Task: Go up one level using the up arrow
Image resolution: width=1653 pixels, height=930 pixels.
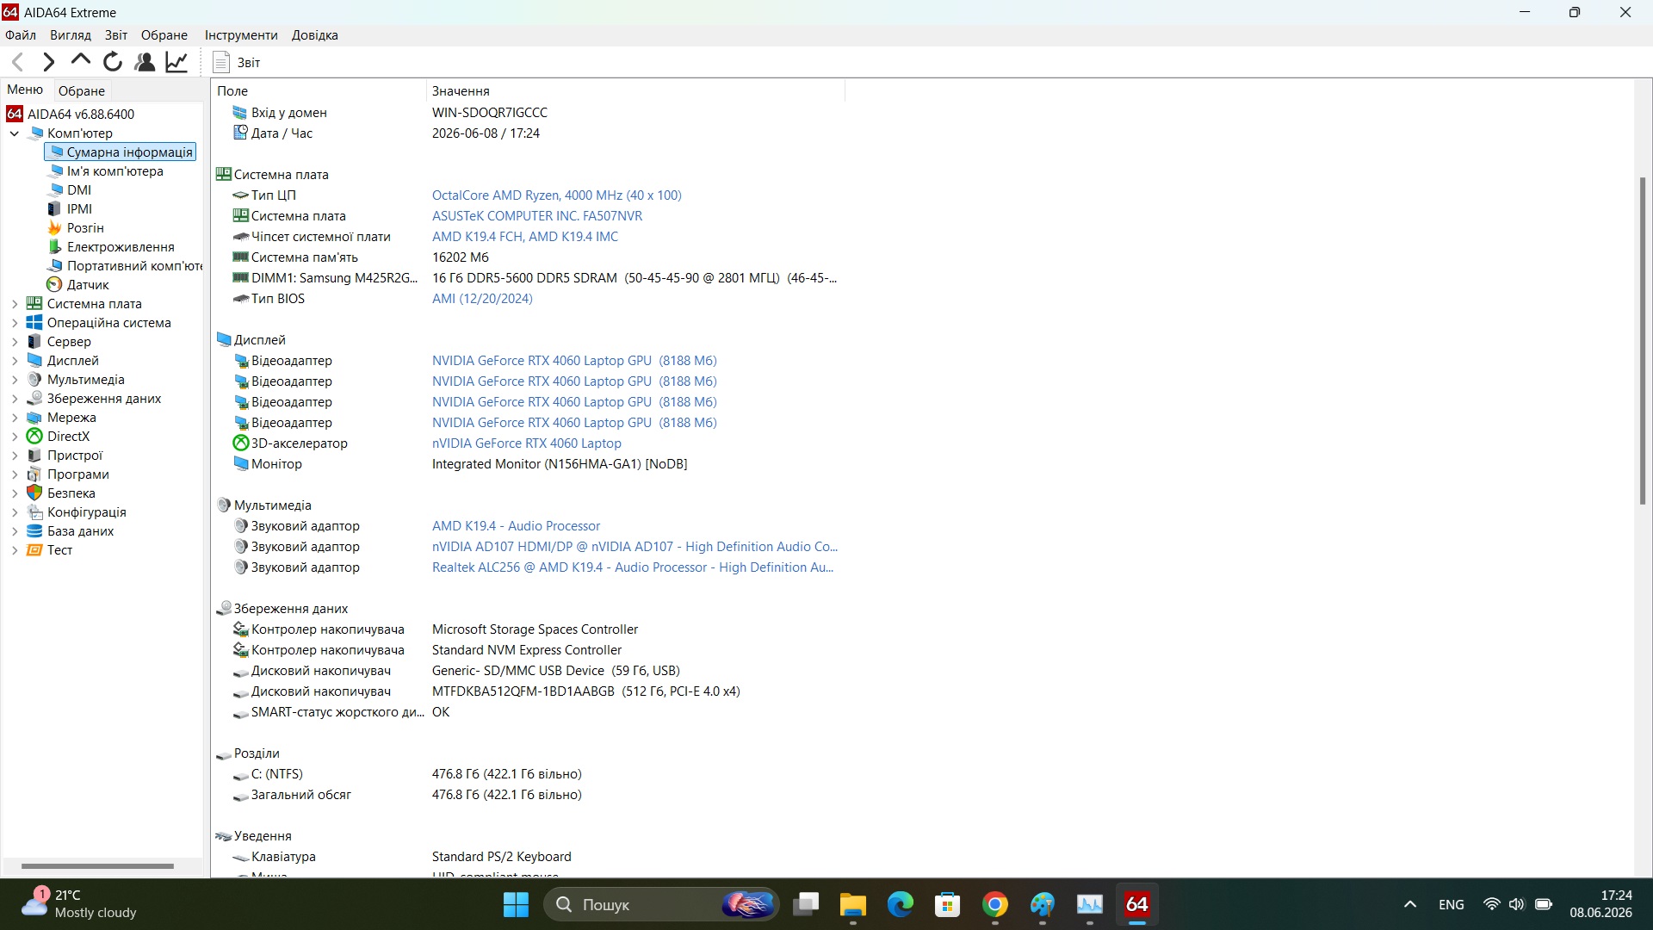Action: (81, 60)
